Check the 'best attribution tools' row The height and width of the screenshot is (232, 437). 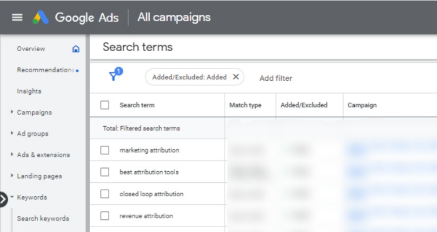click(105, 172)
